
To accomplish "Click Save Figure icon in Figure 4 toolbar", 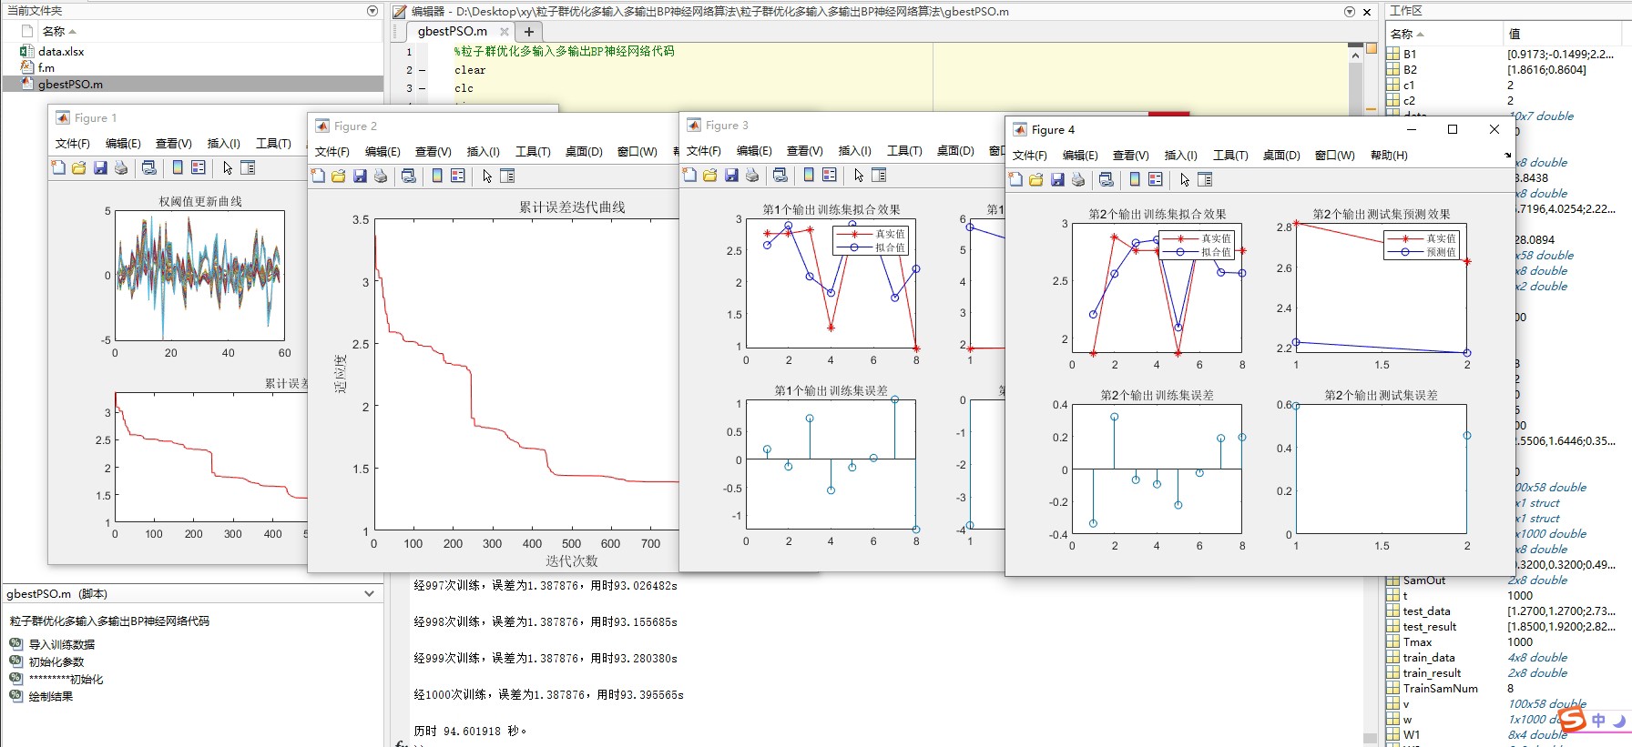I will tap(1057, 179).
